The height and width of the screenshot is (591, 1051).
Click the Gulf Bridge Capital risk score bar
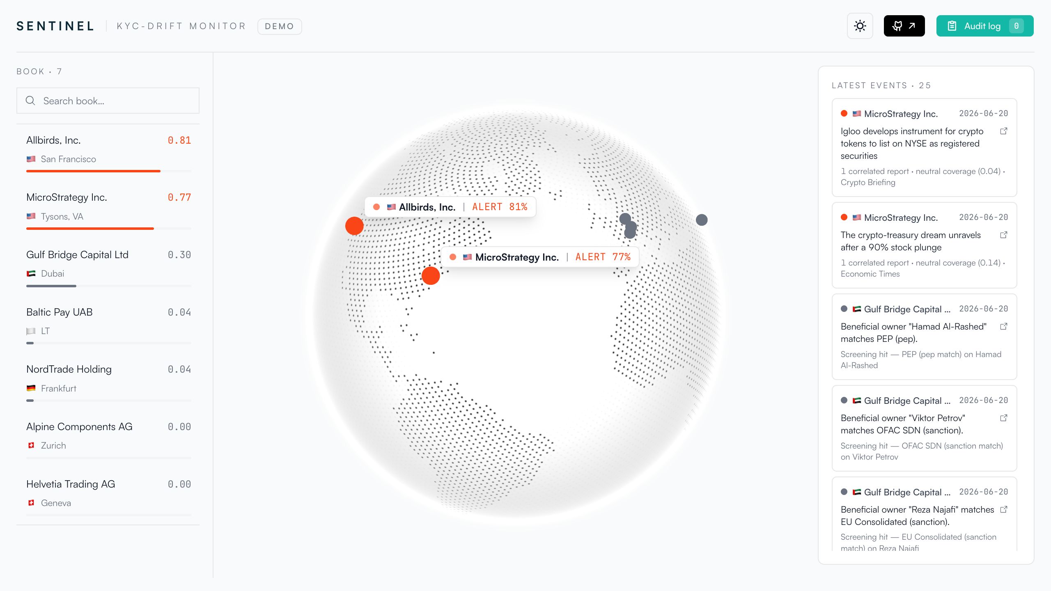click(108, 286)
